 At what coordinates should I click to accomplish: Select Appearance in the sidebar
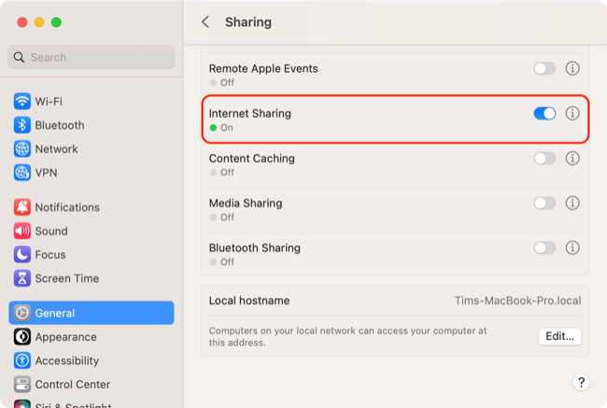click(x=65, y=337)
